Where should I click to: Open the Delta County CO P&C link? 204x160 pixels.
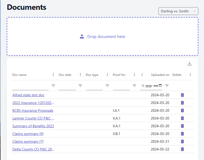[x=33, y=149]
